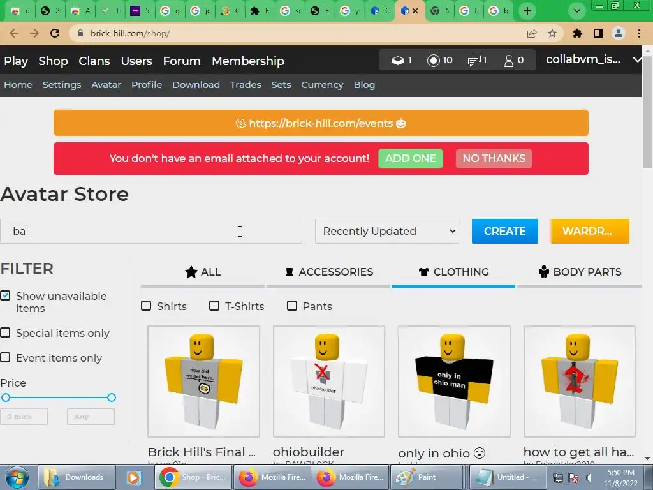This screenshot has height=490, width=653.
Task: Check the T-Shirts filter checkbox
Action: click(x=214, y=306)
